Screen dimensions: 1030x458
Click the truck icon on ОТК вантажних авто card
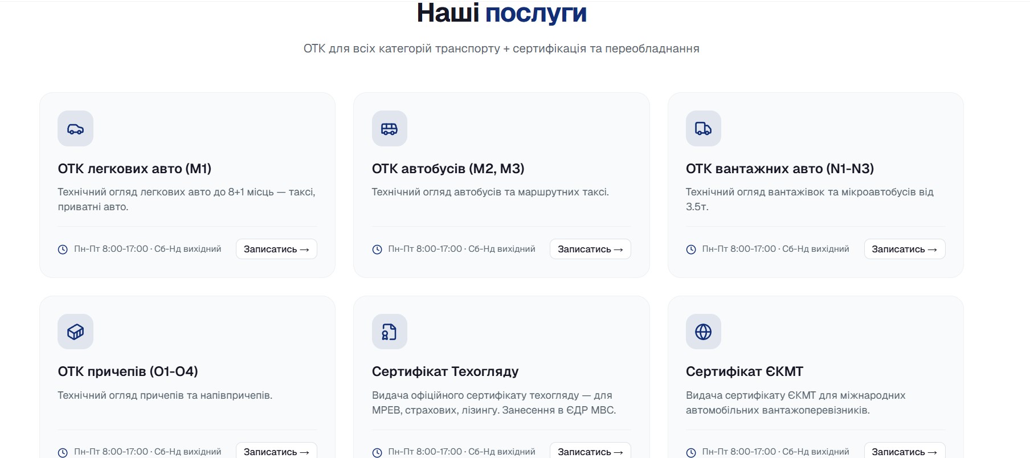pos(704,129)
